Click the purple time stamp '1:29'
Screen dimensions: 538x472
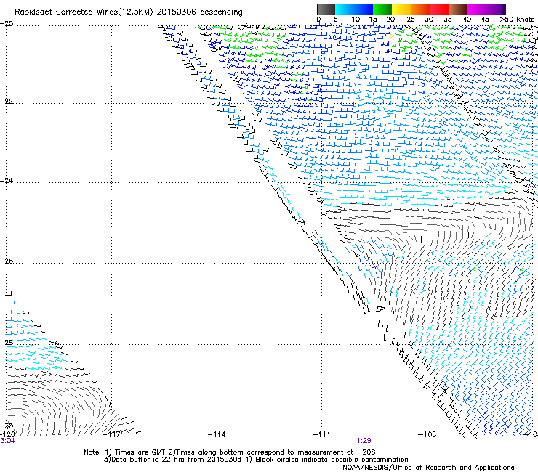point(364,441)
